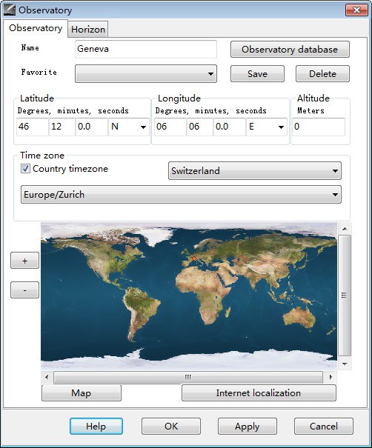Click the Apply button
The height and width of the screenshot is (448, 372).
[248, 427]
